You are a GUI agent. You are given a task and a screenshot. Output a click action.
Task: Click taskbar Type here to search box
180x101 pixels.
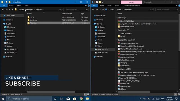point(29,98)
